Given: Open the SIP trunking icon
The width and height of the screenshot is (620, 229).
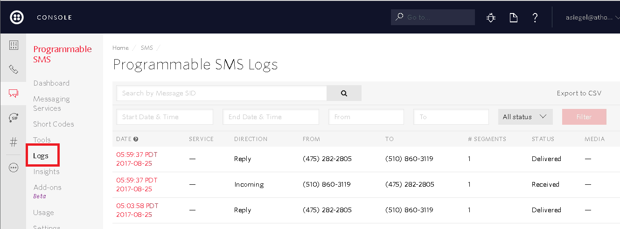Looking at the screenshot, I should 14,118.
